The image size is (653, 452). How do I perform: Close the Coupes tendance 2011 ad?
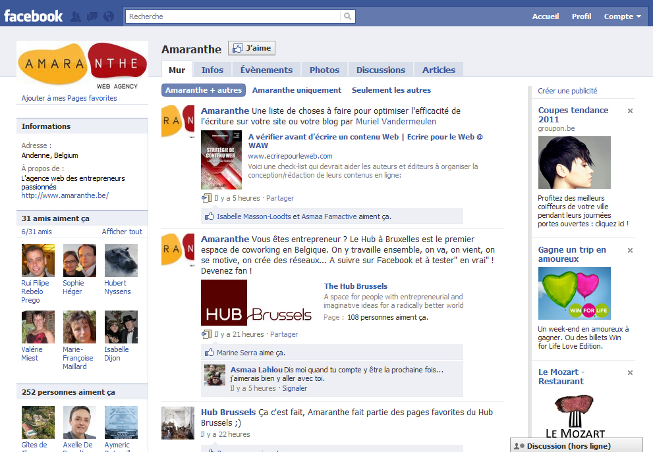coord(630,111)
